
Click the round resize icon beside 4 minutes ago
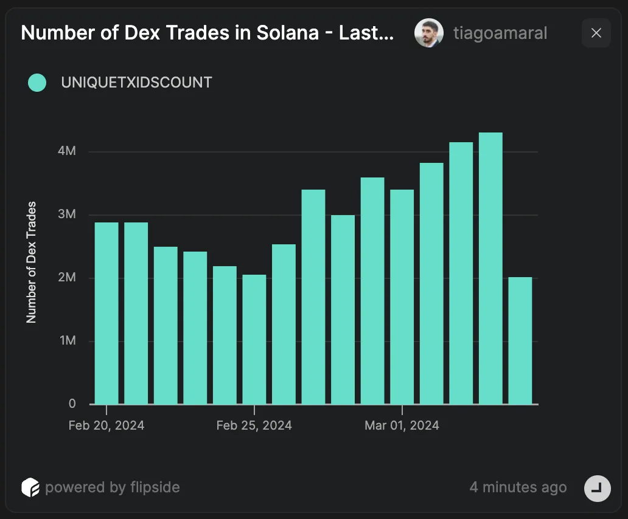click(597, 488)
